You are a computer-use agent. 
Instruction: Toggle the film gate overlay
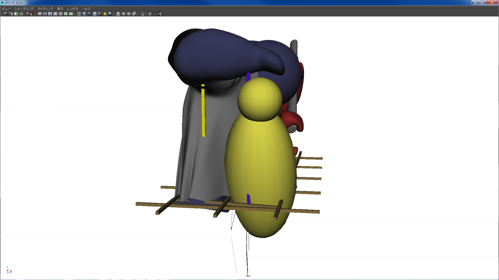[45, 14]
